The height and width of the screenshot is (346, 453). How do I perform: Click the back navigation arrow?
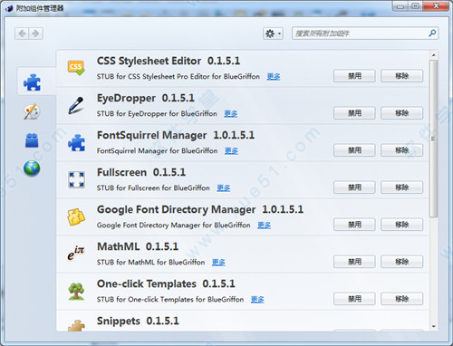click(x=22, y=34)
